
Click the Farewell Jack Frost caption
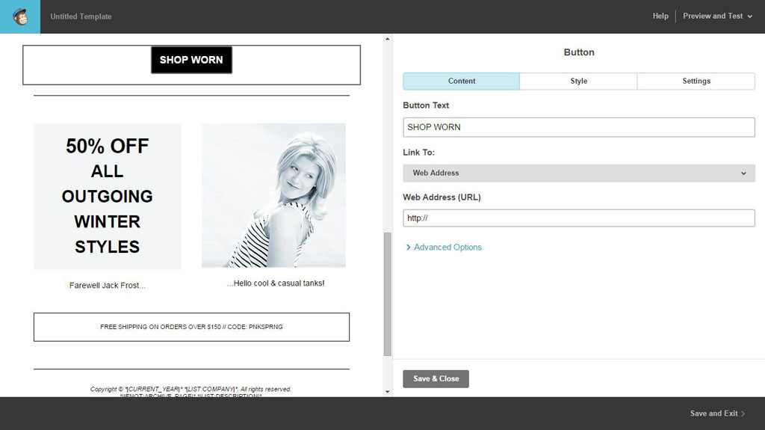(x=108, y=286)
